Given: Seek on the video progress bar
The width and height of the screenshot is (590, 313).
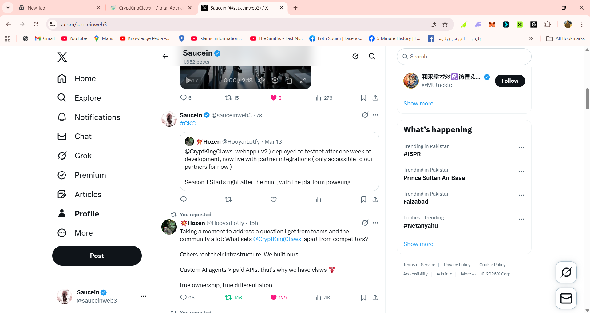Looking at the screenshot, I should (246, 69).
